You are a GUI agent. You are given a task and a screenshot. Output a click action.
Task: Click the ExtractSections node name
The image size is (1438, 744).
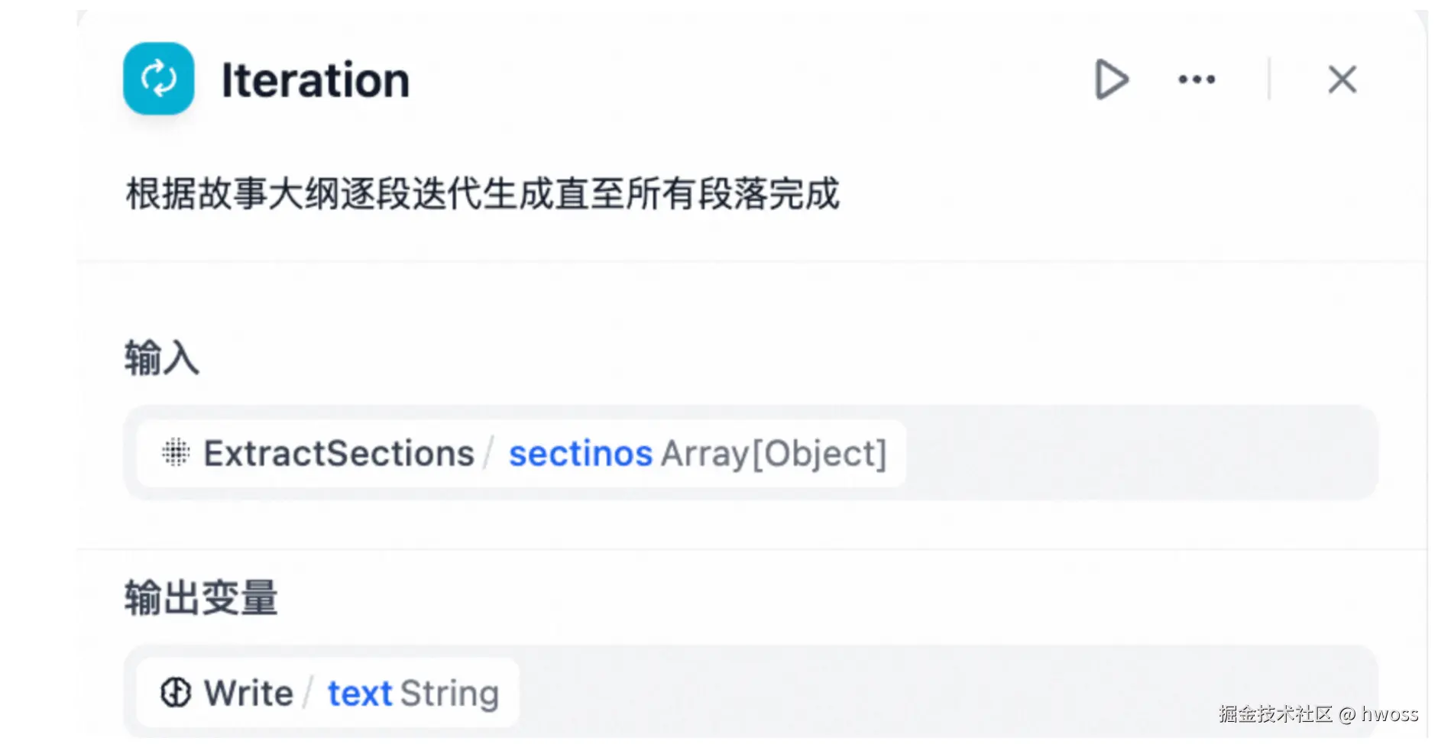click(x=338, y=454)
